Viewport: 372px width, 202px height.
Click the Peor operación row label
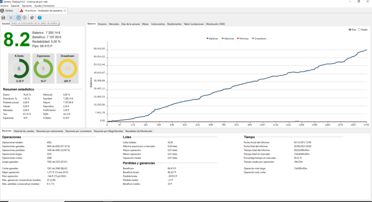coord(10,176)
